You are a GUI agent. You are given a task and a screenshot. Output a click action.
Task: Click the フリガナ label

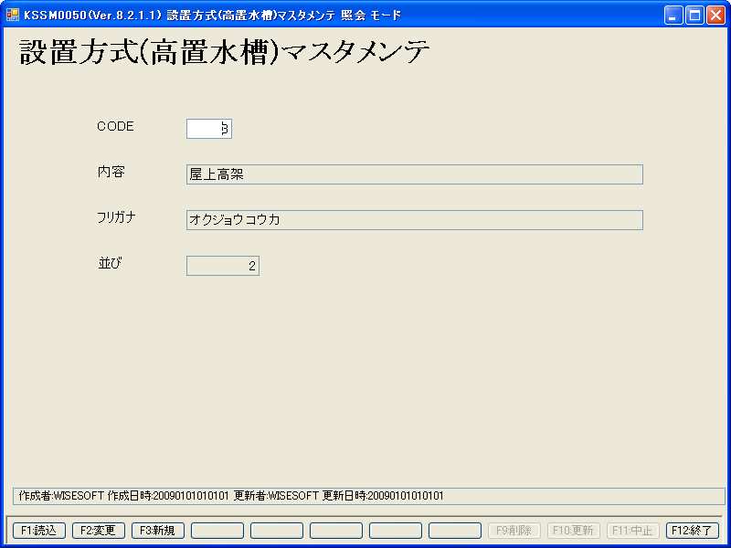click(x=116, y=216)
